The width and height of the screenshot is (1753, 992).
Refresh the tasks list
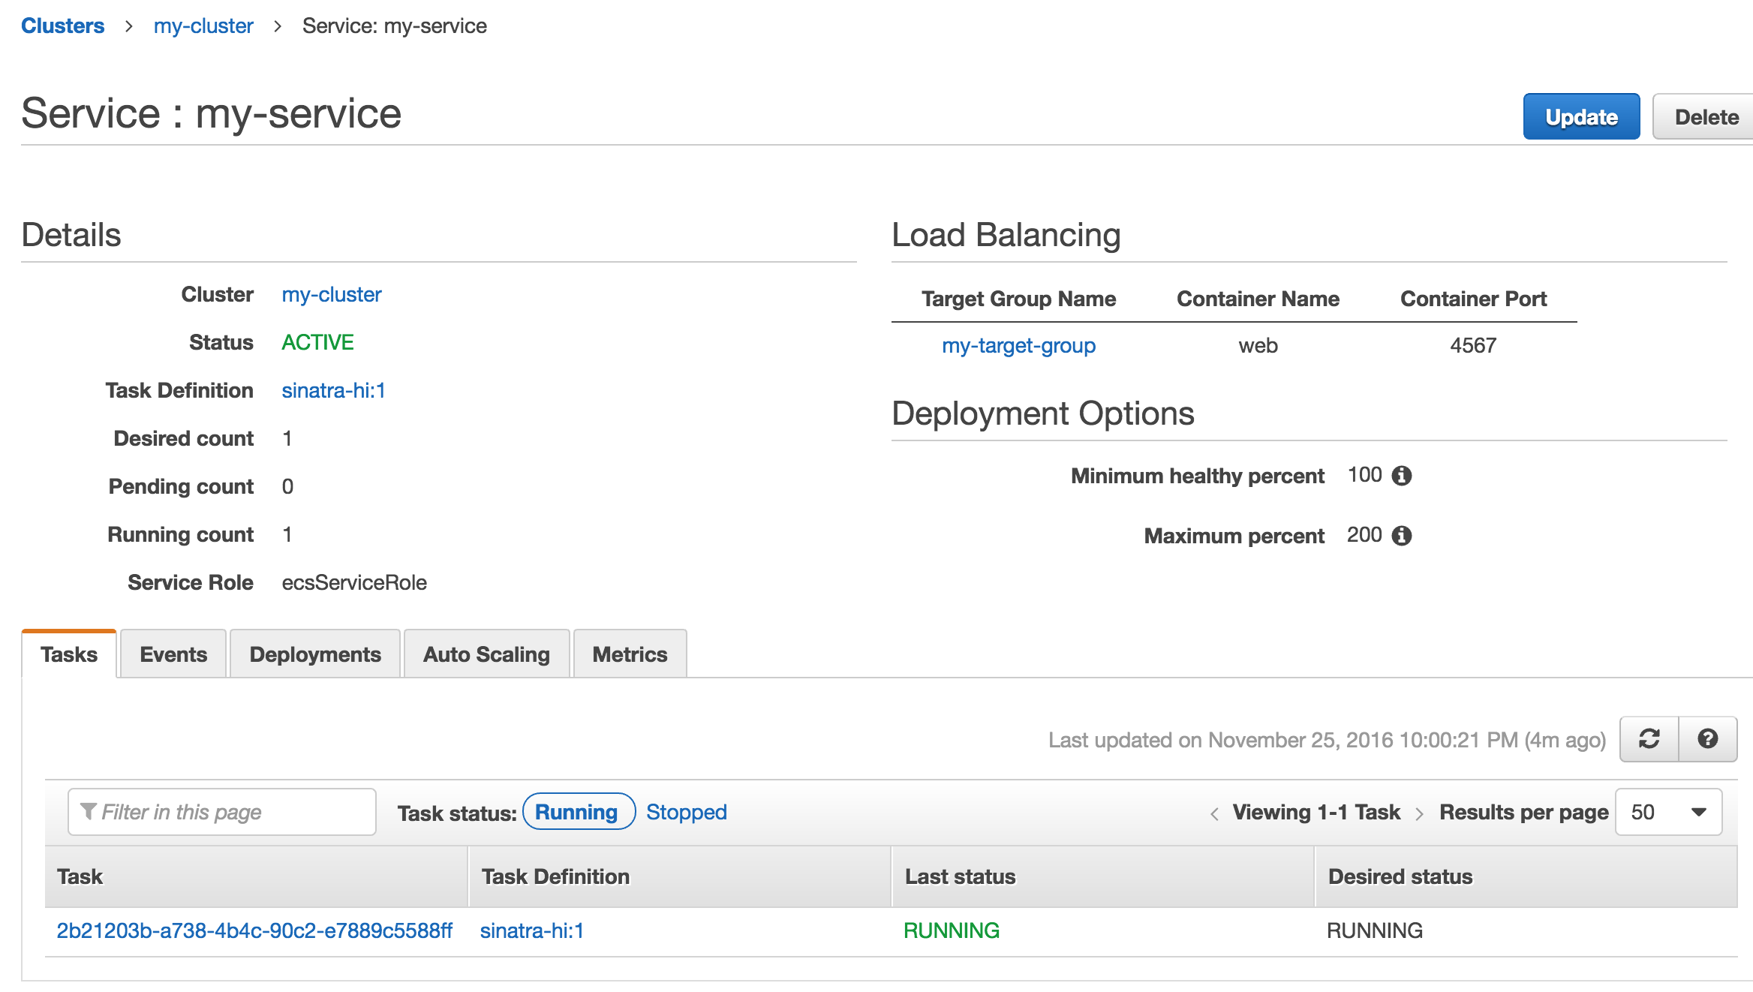click(x=1649, y=739)
